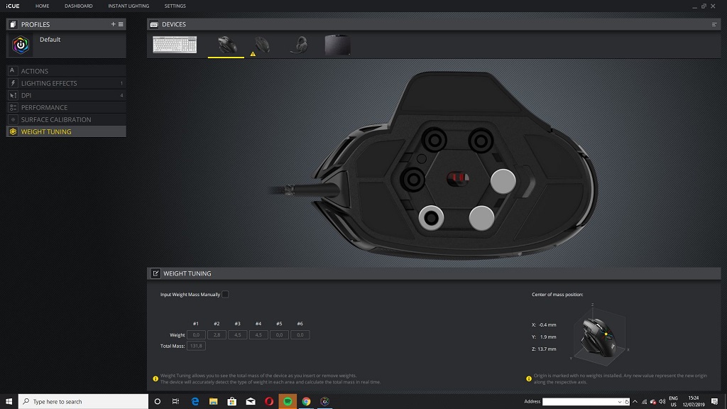Open volume control in tray
The image size is (727, 409).
click(x=662, y=402)
